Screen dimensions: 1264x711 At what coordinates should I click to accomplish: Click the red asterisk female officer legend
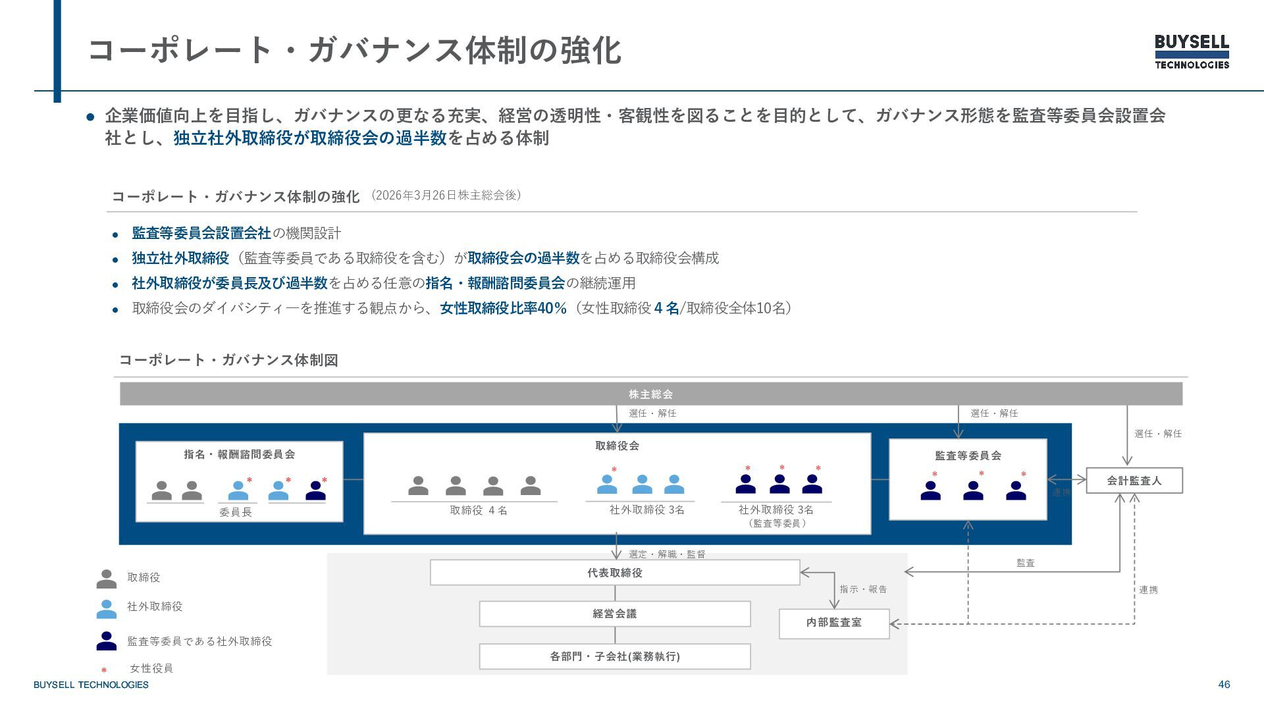point(104,670)
